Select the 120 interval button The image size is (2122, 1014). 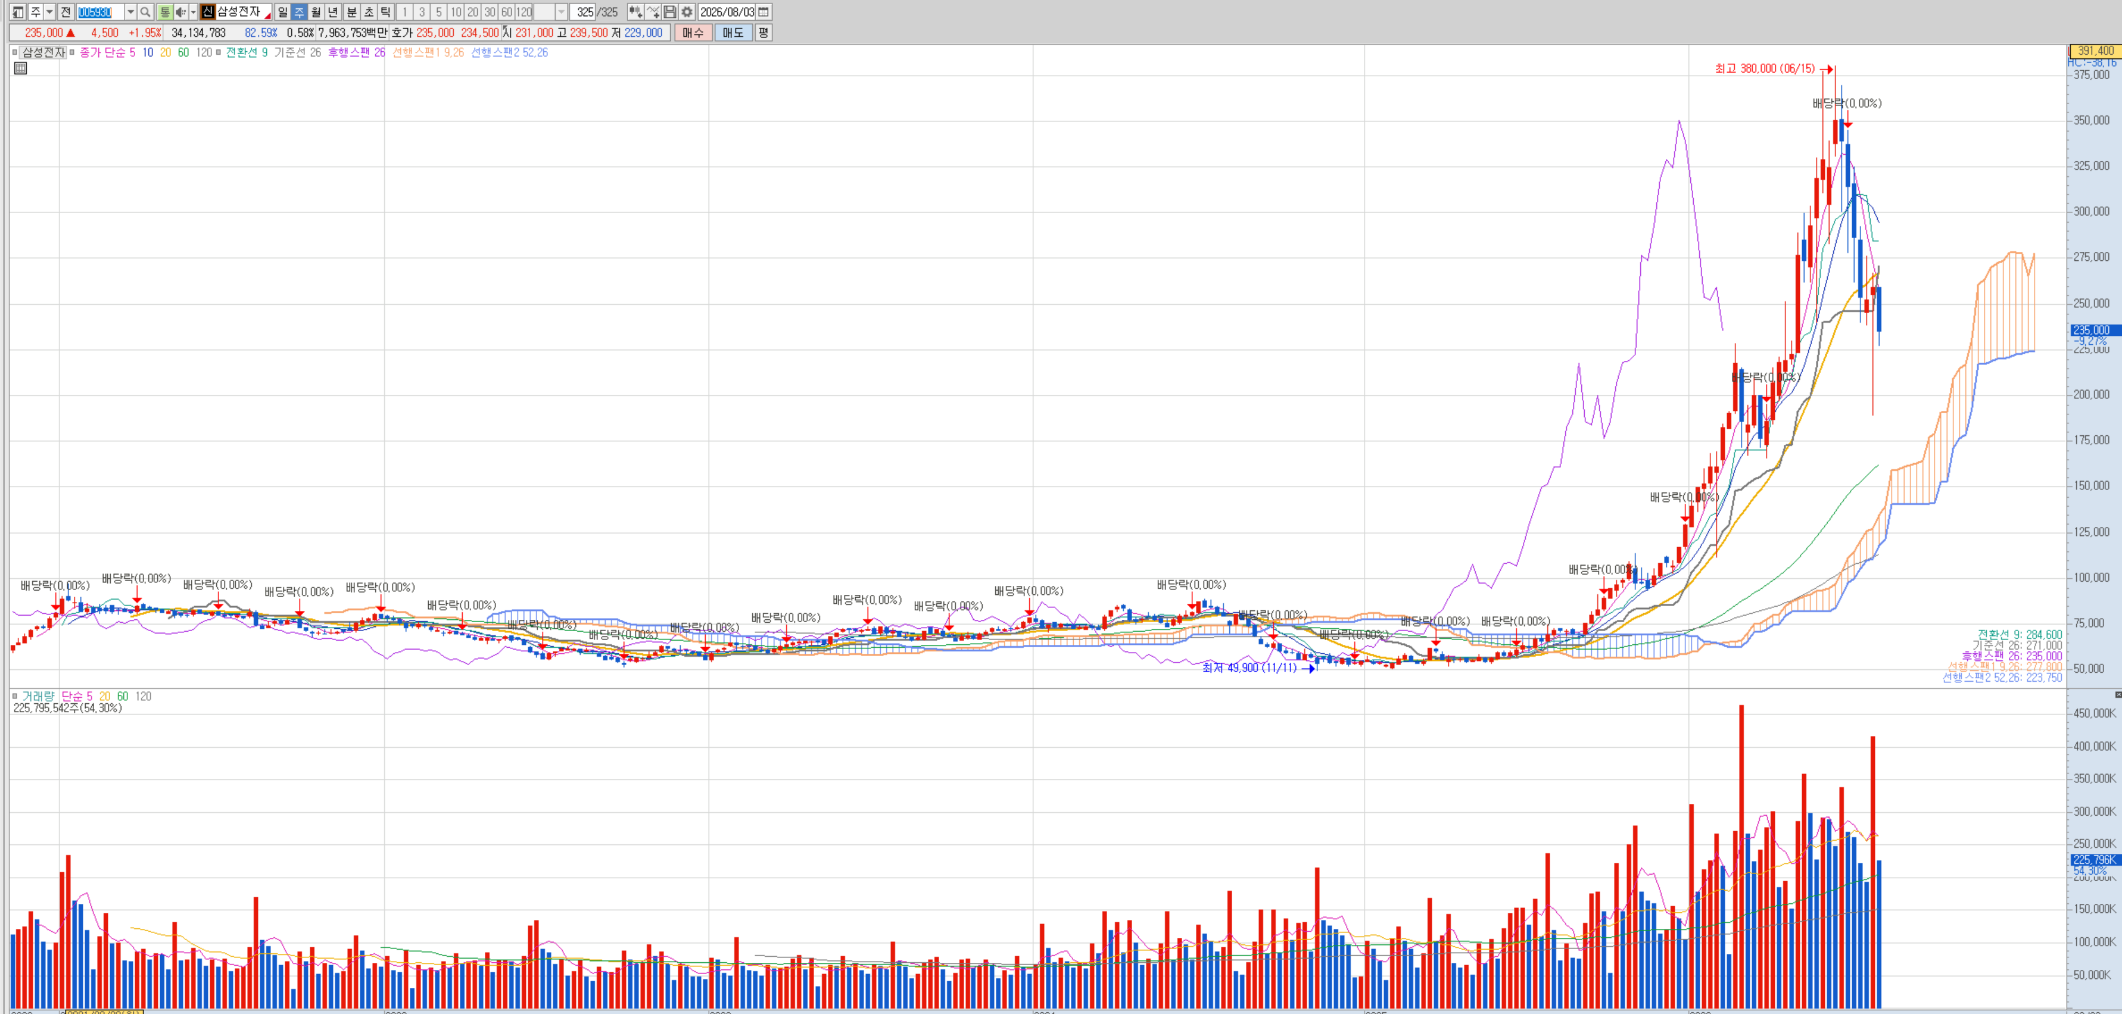(x=524, y=11)
